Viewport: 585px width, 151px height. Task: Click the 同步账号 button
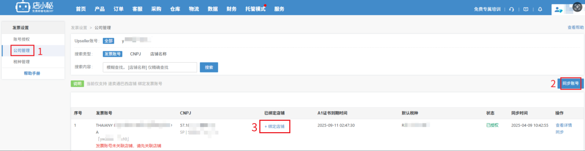[570, 83]
